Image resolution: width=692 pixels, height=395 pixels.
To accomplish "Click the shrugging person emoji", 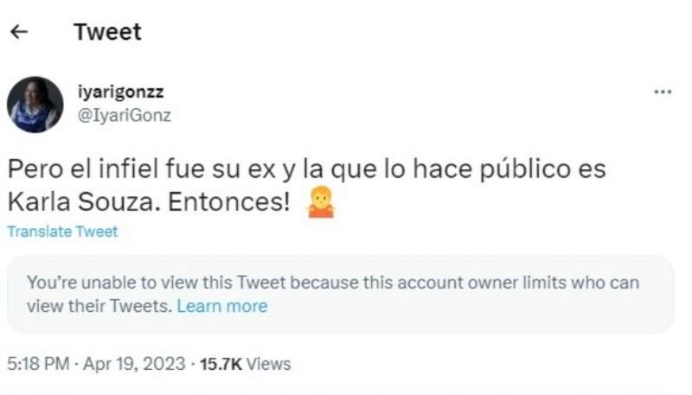I will point(321,202).
